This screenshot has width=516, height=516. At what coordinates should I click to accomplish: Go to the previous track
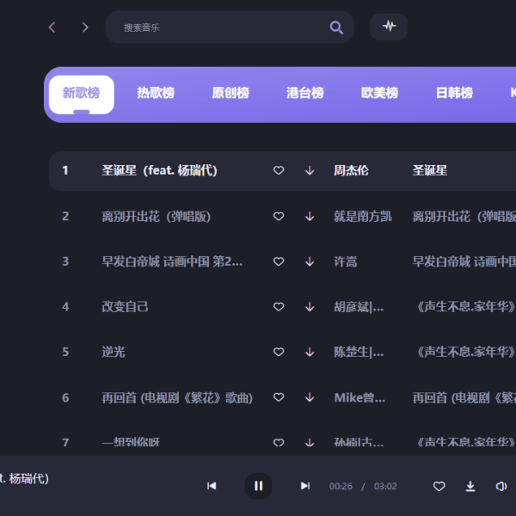(212, 486)
